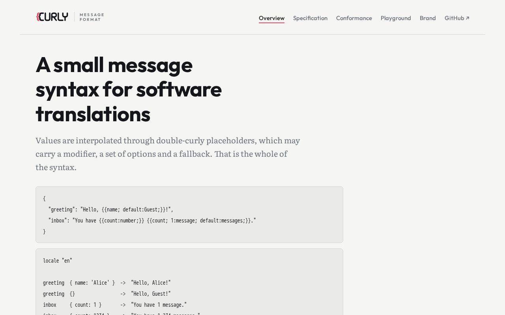Click the heading 'A small message syntax'
This screenshot has height=315, width=505.
(129, 89)
